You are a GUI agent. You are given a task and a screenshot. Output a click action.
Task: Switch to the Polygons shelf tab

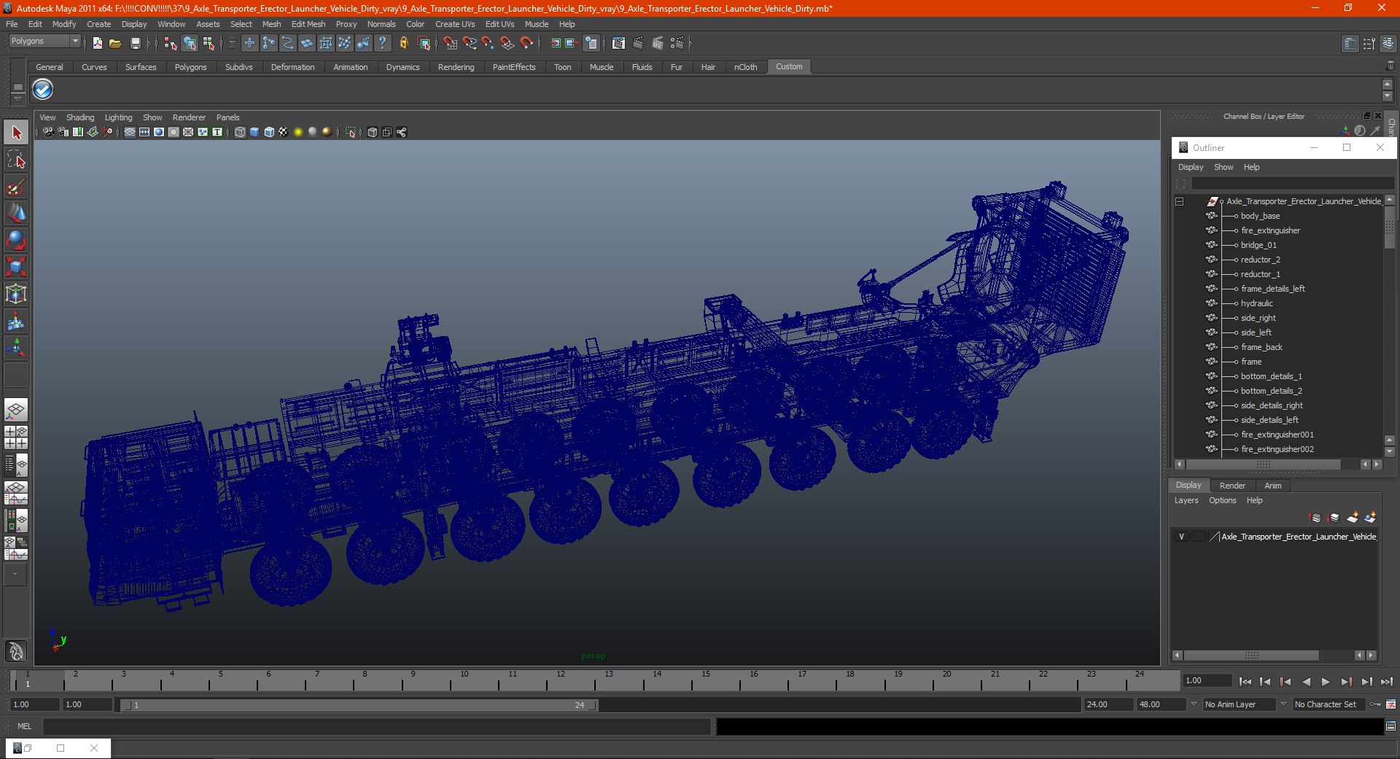(x=190, y=67)
